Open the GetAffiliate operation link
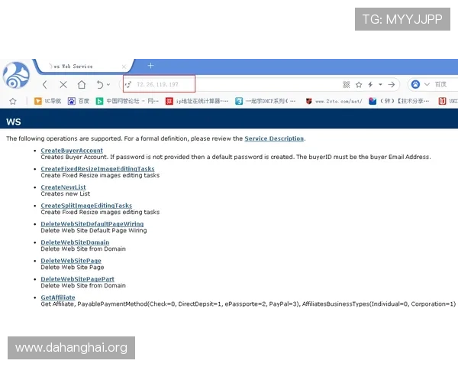The width and height of the screenshot is (458, 367). pos(58,297)
